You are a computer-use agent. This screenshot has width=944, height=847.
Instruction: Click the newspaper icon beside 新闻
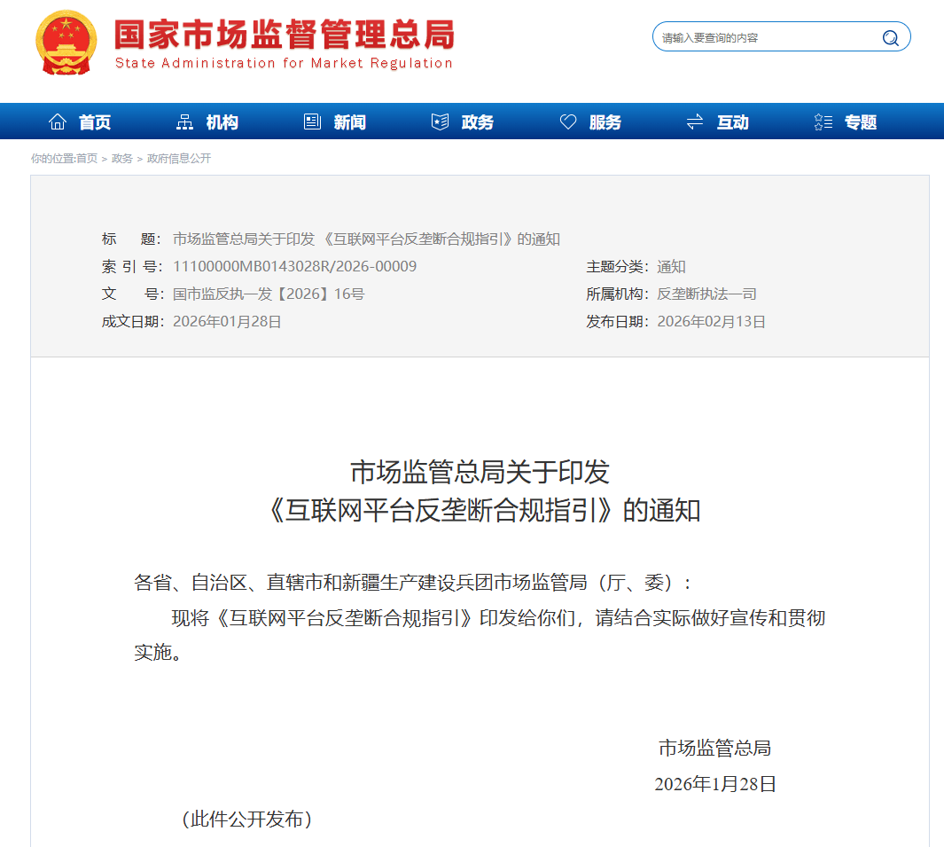[x=312, y=122]
